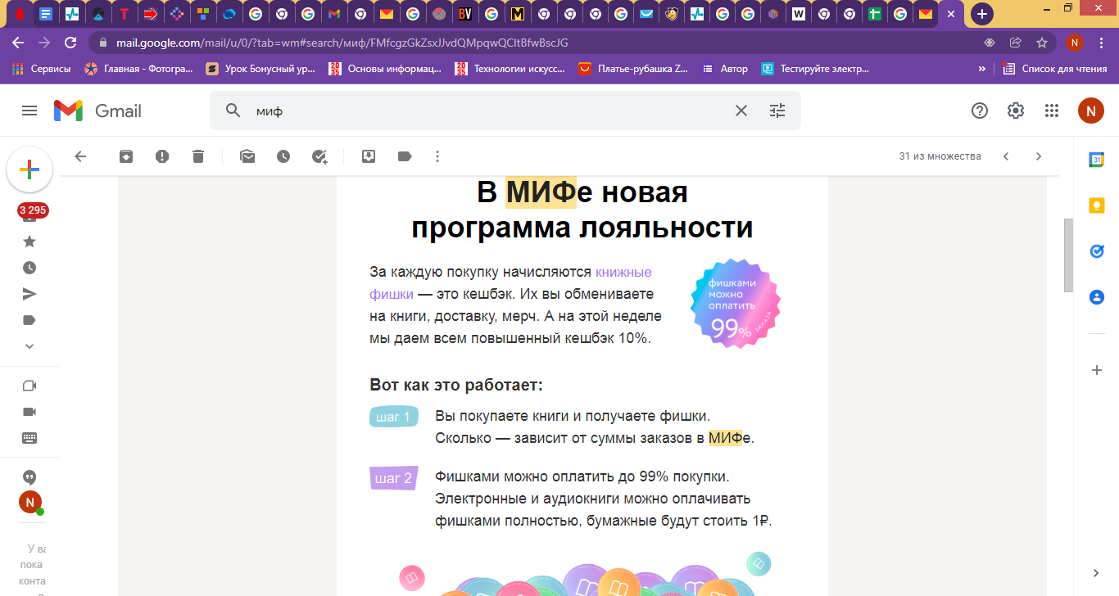Go to older message arrow

pyautogui.click(x=1039, y=156)
